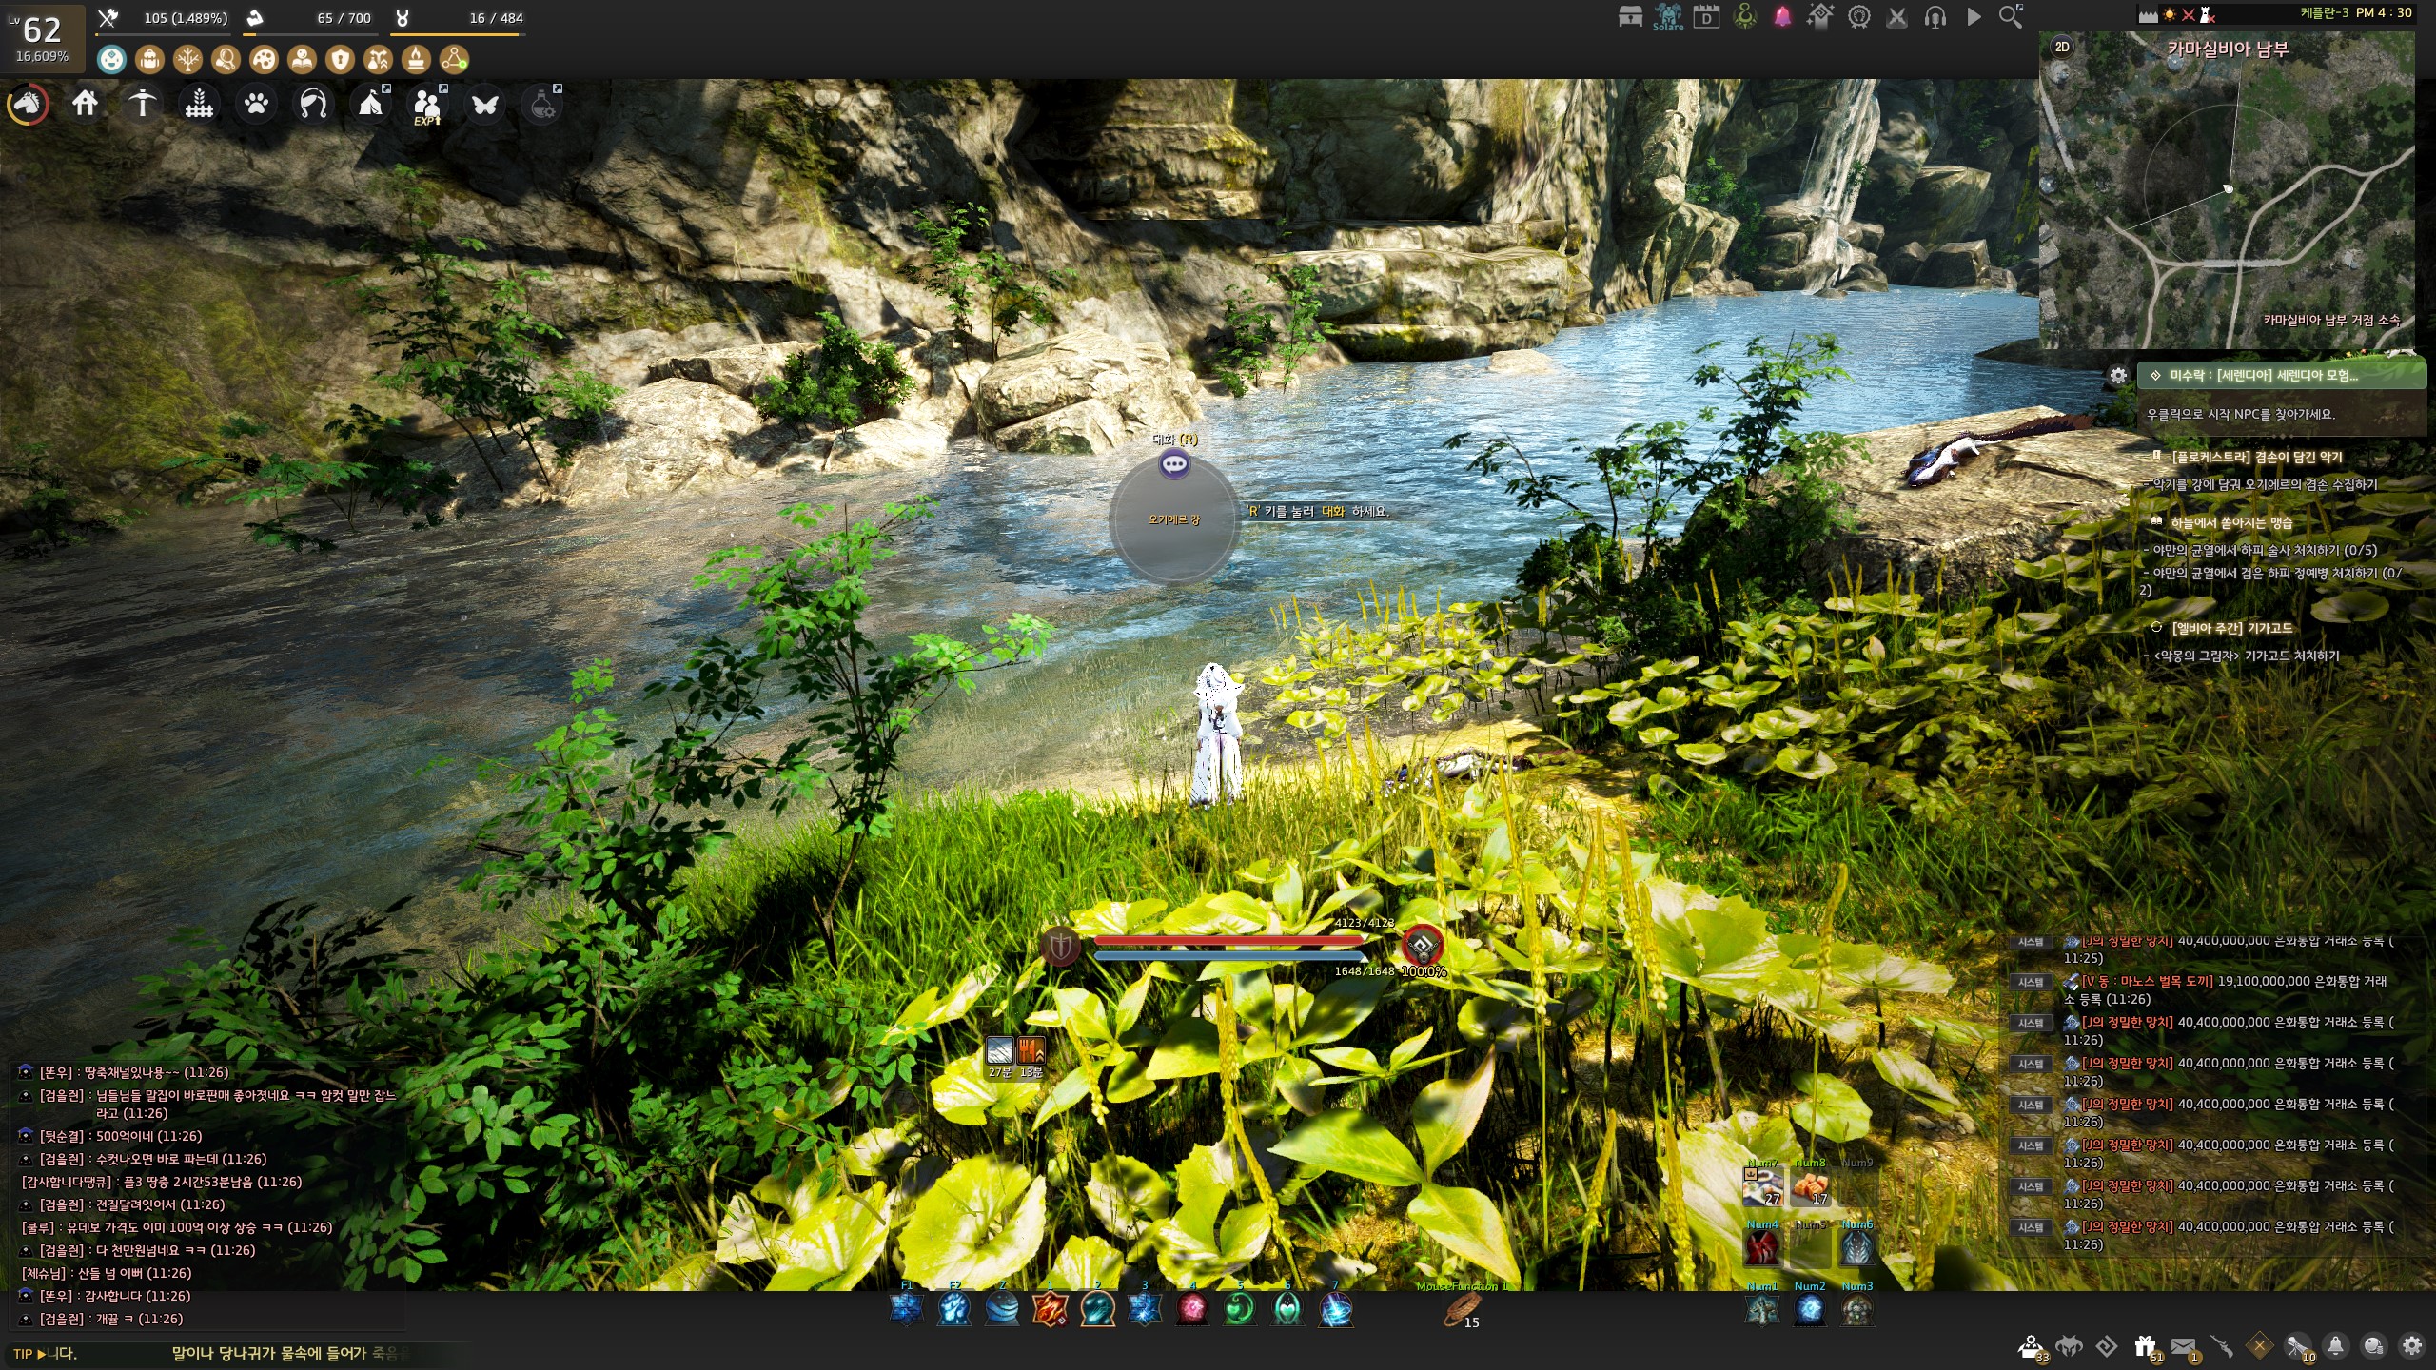2436x1370 pixels.
Task: Toggle the minimap 2D view button
Action: pos(2062,47)
